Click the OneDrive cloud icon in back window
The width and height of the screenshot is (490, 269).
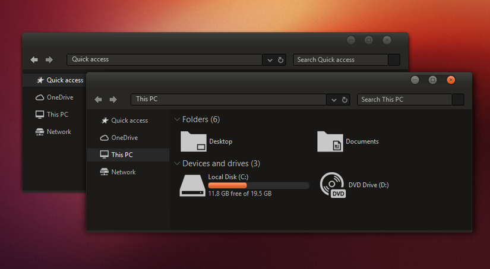click(x=40, y=98)
